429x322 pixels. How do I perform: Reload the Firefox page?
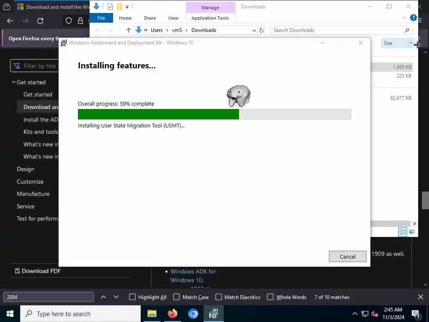point(40,21)
